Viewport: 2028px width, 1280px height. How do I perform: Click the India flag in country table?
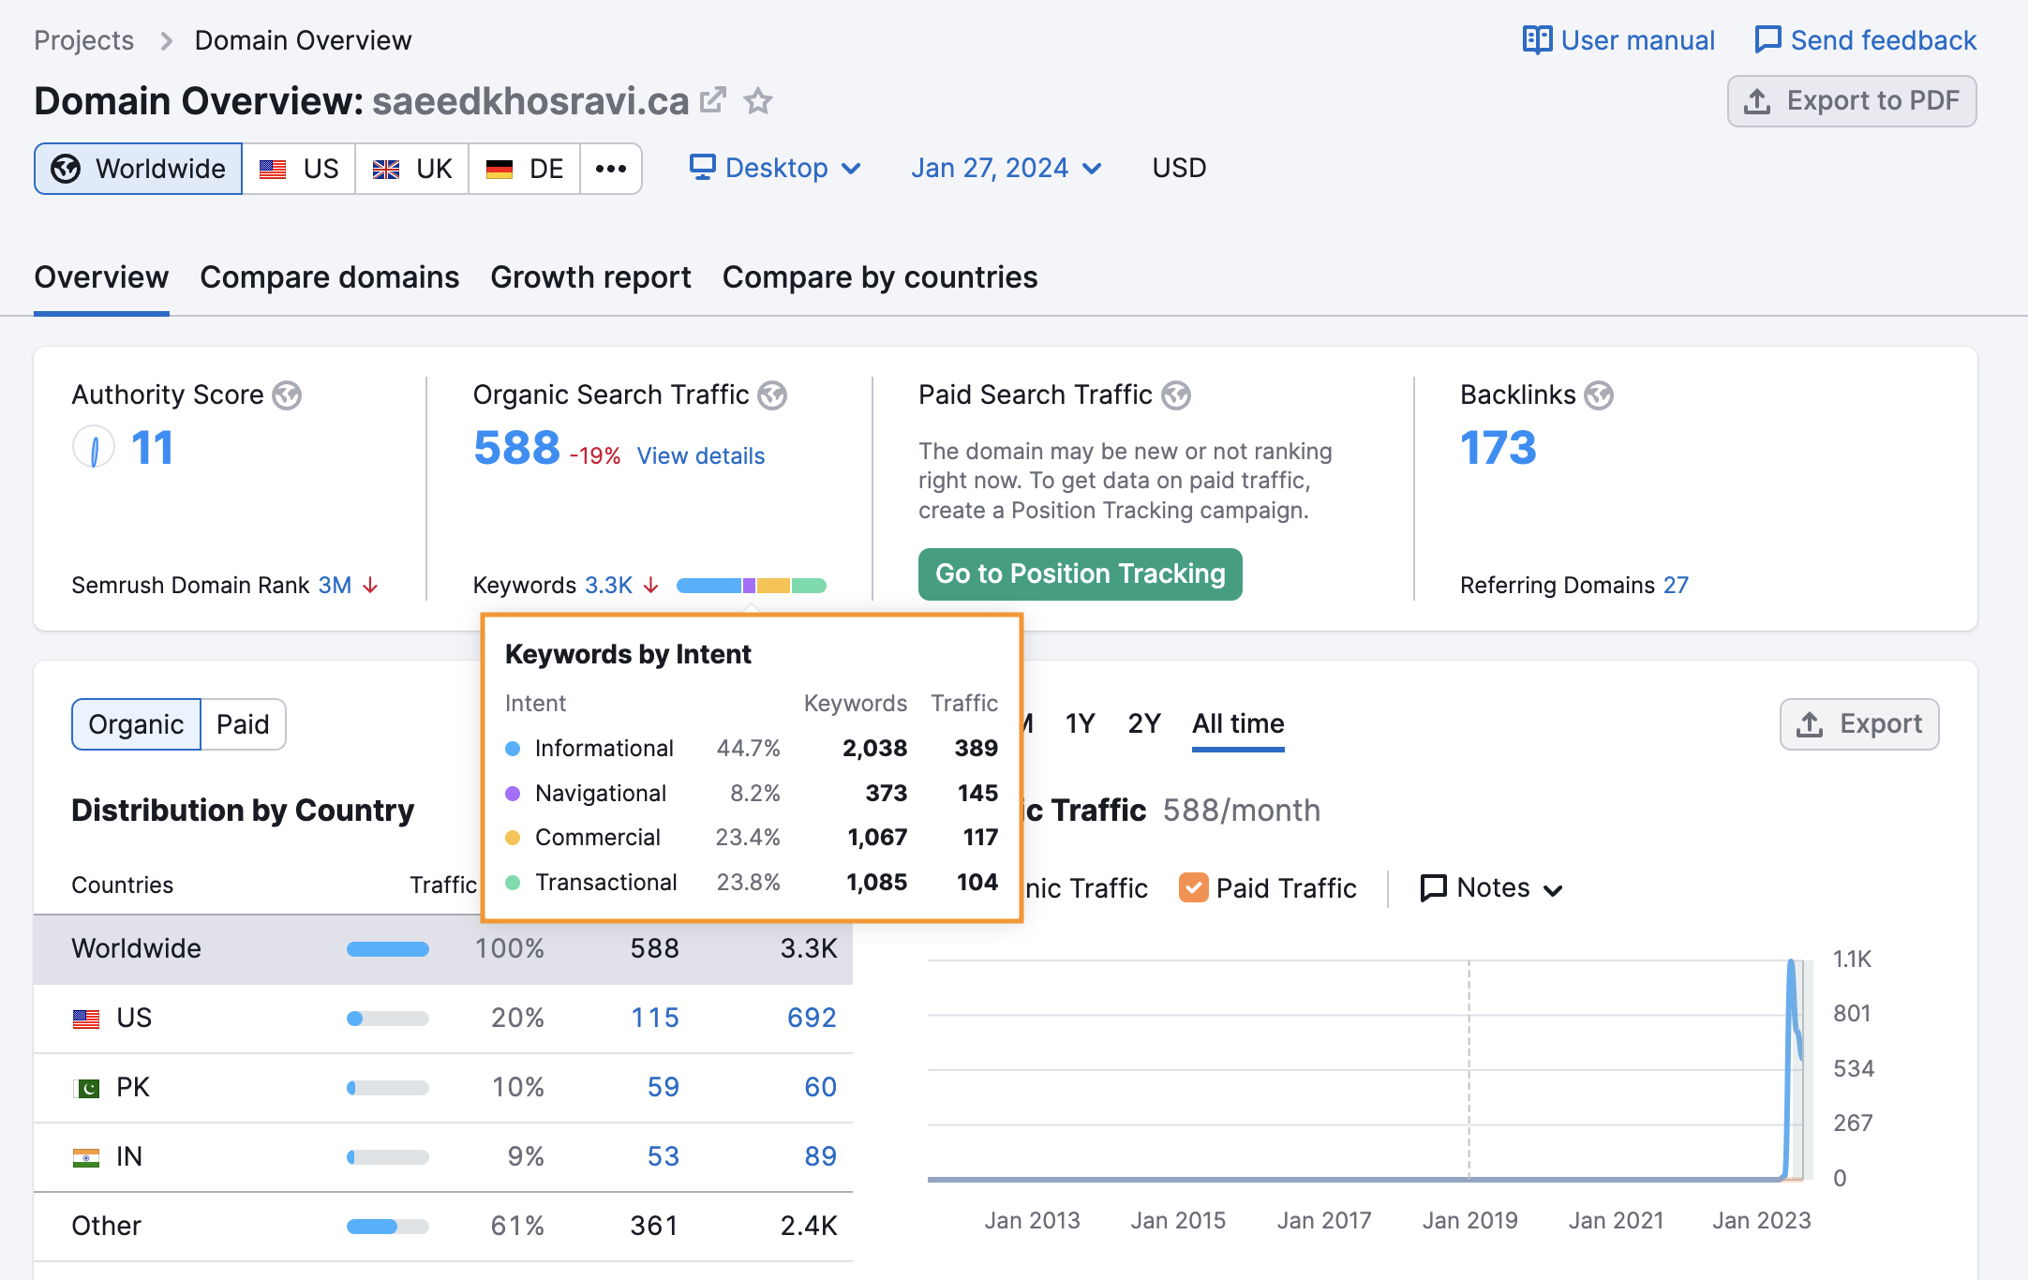point(86,1157)
